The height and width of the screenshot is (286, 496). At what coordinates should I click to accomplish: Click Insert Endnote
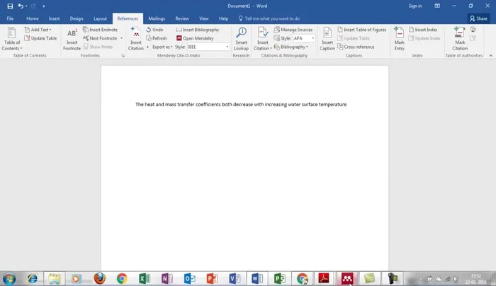point(101,30)
